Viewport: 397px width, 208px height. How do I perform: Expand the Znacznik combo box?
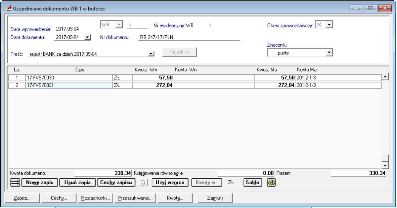[x=329, y=52]
